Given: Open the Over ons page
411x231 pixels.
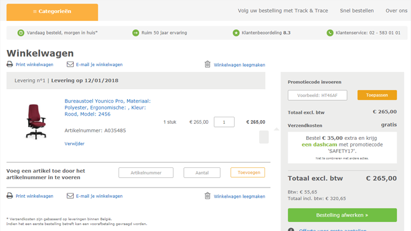Looking at the screenshot, I should click(396, 11).
